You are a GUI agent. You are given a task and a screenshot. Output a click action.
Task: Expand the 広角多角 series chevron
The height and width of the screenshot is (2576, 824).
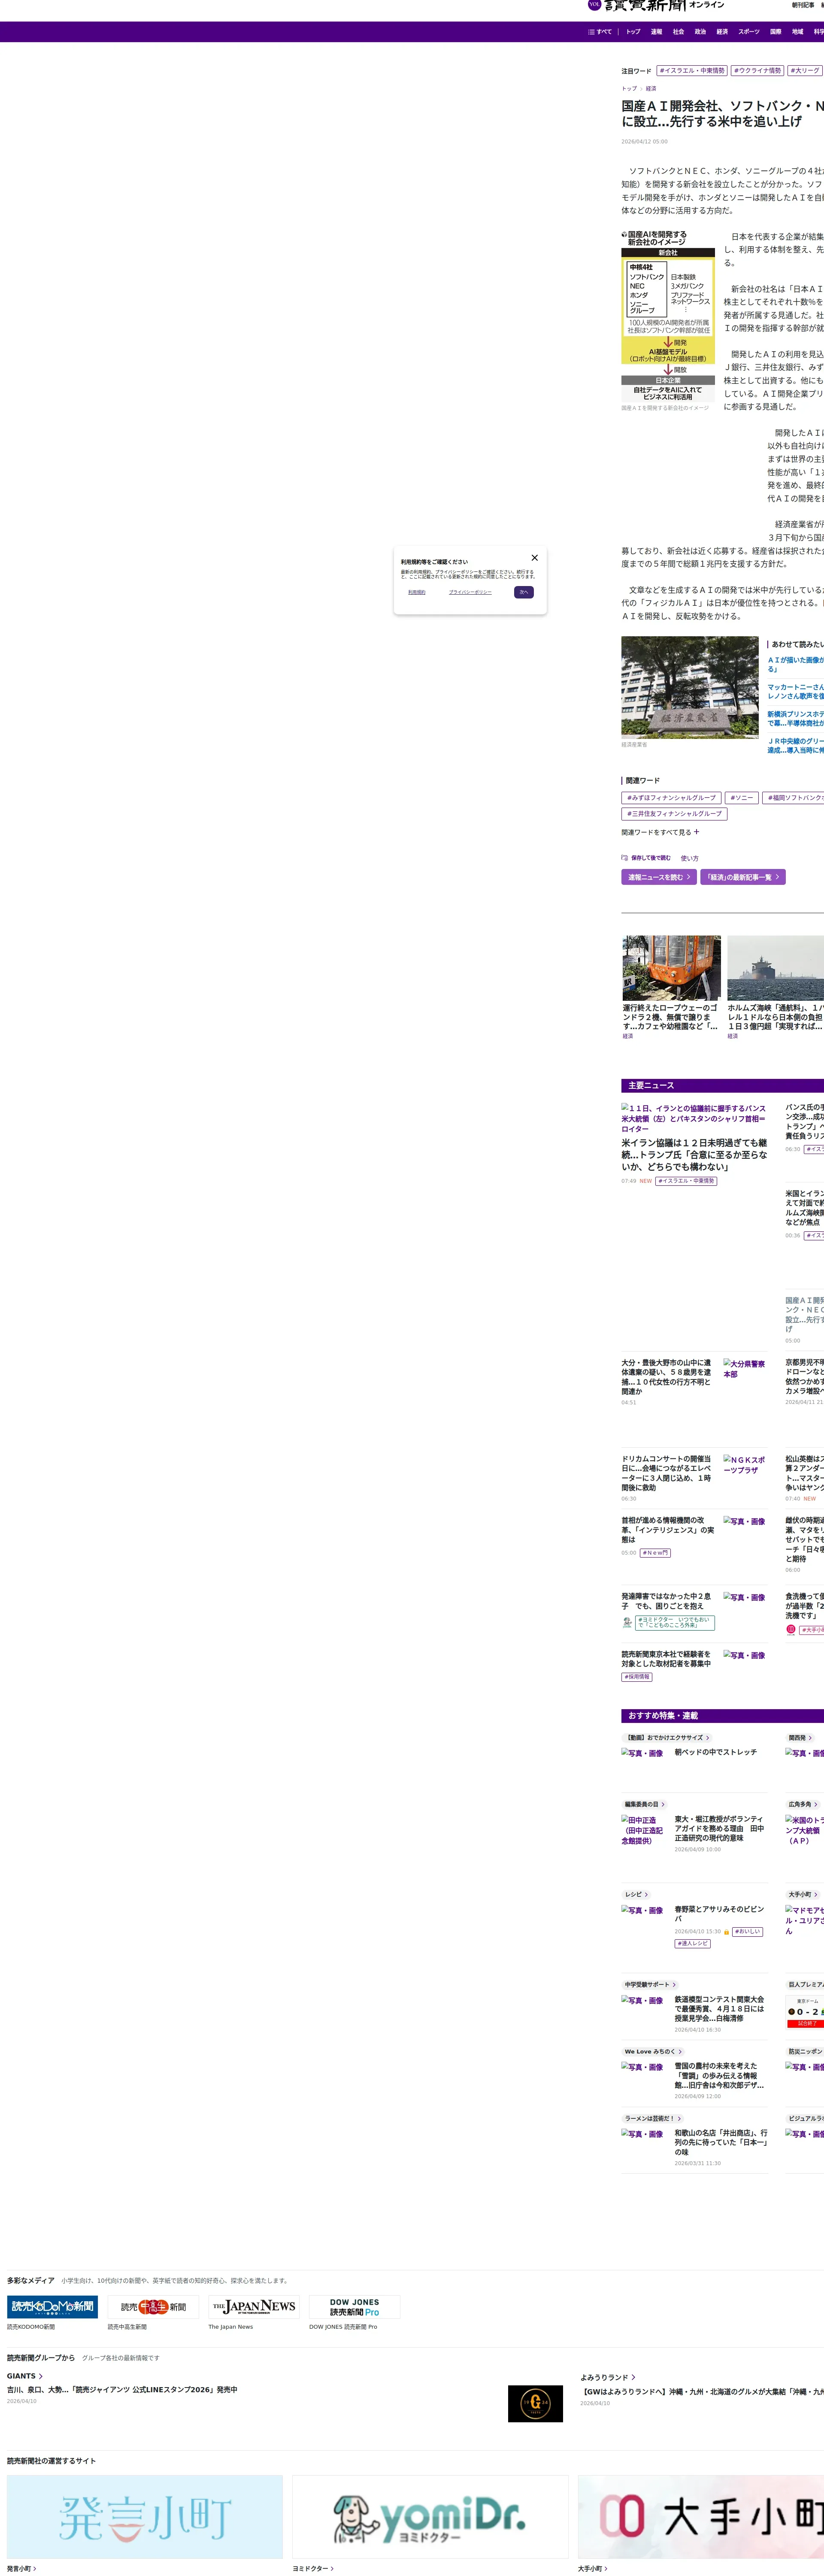[816, 1805]
